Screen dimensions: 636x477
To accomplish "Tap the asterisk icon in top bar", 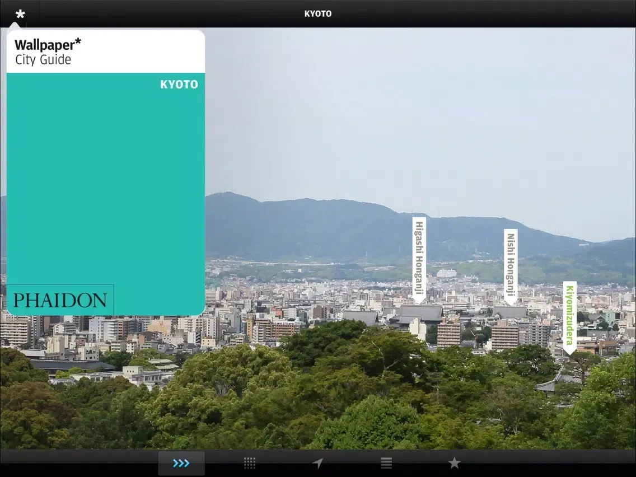I will pos(20,14).
